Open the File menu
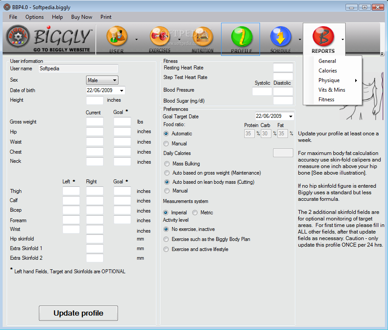The image size is (388, 330). [x=13, y=17]
